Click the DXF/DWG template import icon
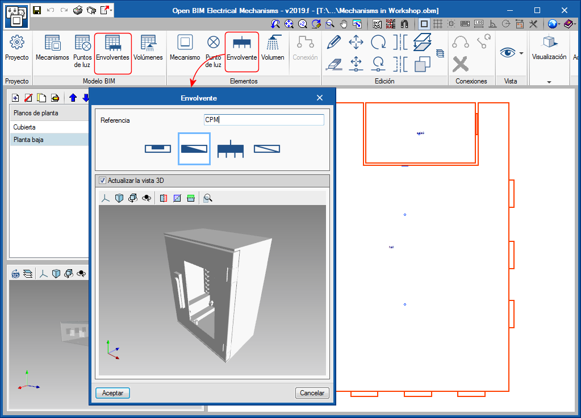Screen dimensions: 581x418 click(377, 24)
